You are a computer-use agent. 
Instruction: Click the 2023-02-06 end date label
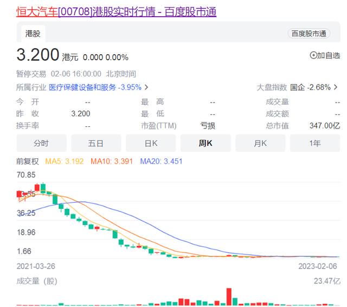point(318,266)
